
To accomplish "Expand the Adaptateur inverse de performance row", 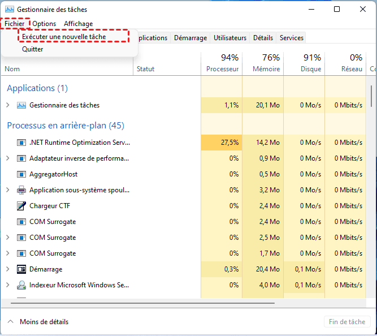I will pyautogui.click(x=8, y=158).
